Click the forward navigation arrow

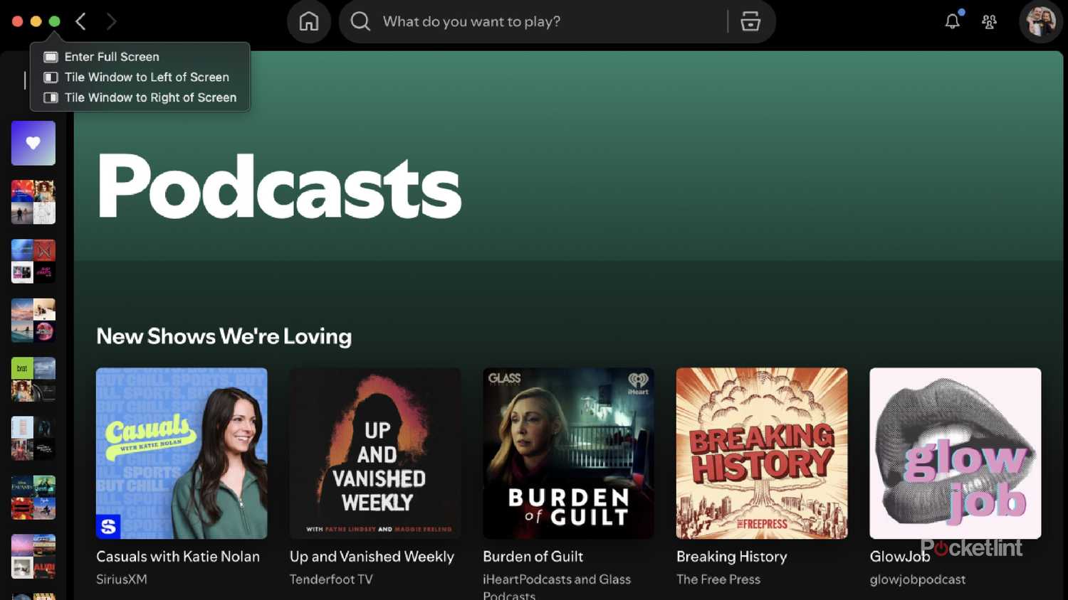point(111,21)
